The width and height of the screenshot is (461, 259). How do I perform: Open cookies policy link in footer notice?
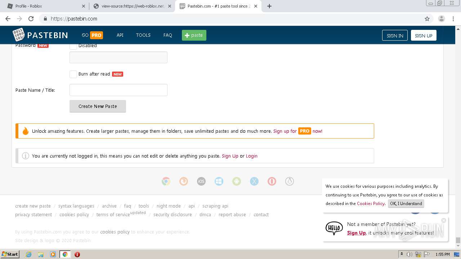[x=115, y=232]
